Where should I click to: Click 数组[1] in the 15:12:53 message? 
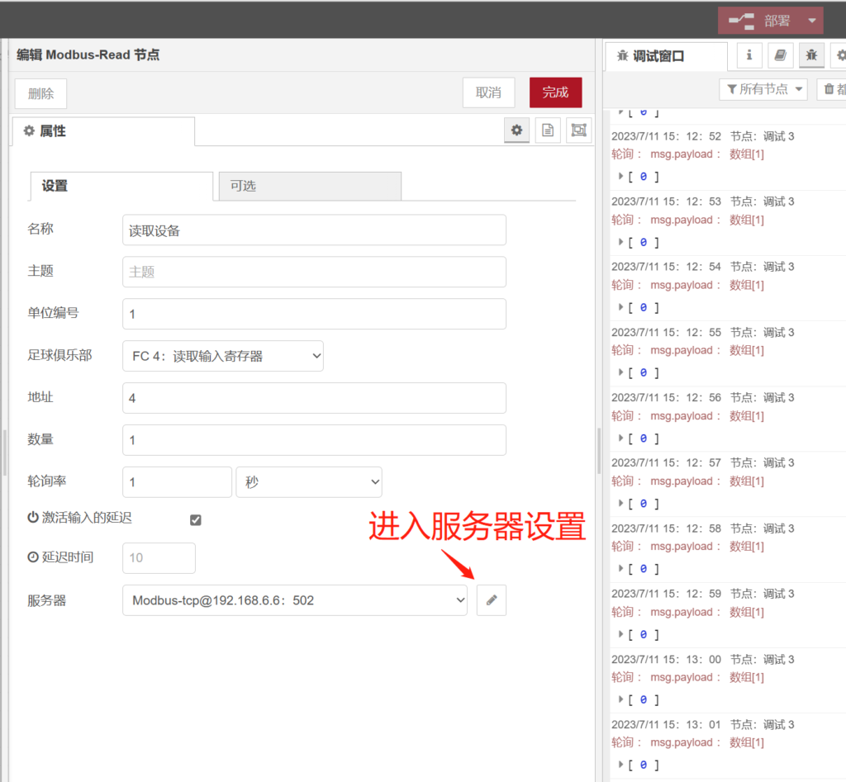click(x=747, y=220)
